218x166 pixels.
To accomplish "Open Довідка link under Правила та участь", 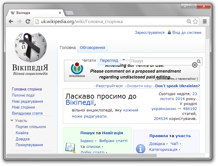I will pyautogui.click(x=157, y=144).
